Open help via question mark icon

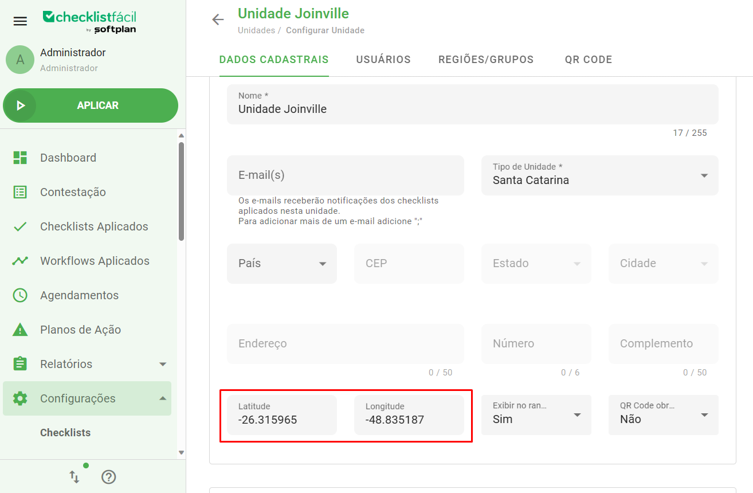(108, 476)
